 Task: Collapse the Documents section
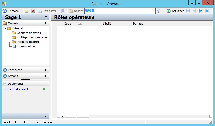[x=46, y=84]
